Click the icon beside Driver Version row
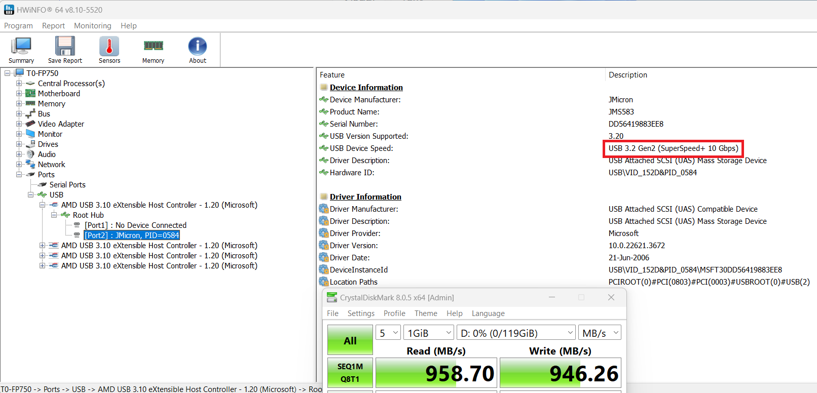Image resolution: width=817 pixels, height=393 pixels. tap(324, 245)
